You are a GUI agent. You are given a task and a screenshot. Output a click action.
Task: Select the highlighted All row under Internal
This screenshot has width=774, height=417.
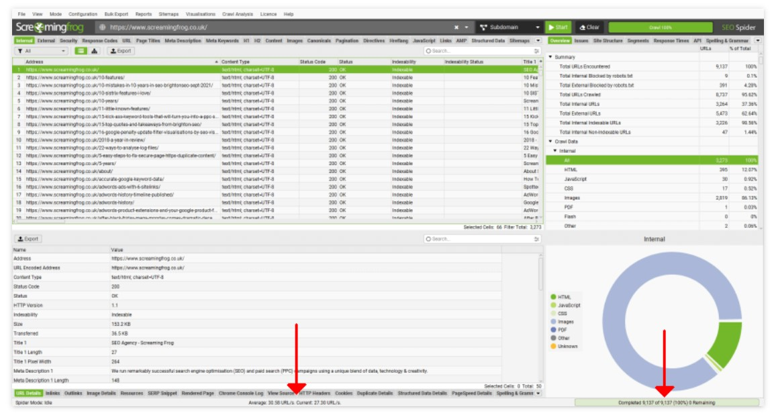[652, 160]
